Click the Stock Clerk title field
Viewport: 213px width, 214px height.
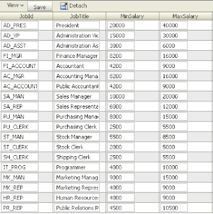point(77,147)
